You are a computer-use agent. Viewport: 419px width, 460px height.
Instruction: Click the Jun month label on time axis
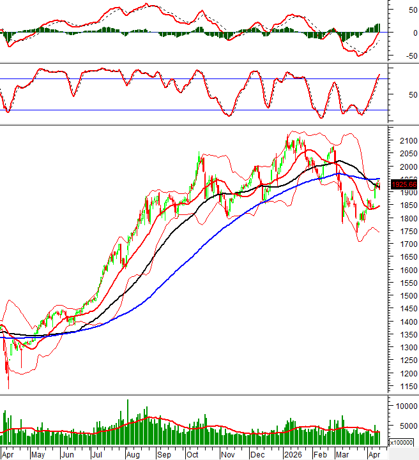(x=68, y=455)
